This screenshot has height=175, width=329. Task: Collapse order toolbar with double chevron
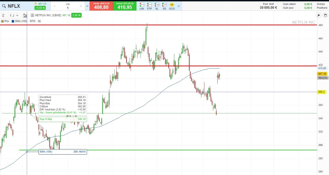pyautogui.click(x=179, y=6)
